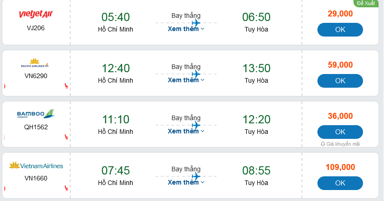Click the red seat icon on the VN1660 row
This screenshot has height=201, width=384.
(x=66, y=188)
